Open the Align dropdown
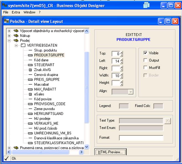 click(x=131, y=92)
